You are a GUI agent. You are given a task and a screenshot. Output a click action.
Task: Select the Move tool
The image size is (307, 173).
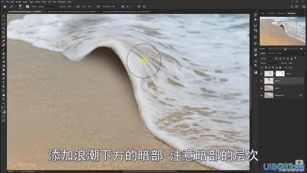pos(4,16)
